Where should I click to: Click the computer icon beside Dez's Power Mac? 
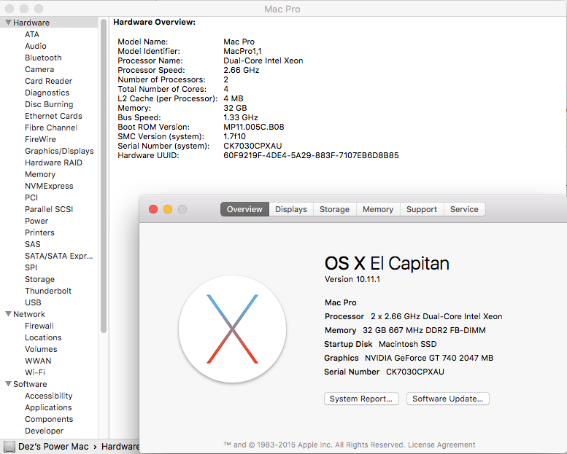click(9, 447)
